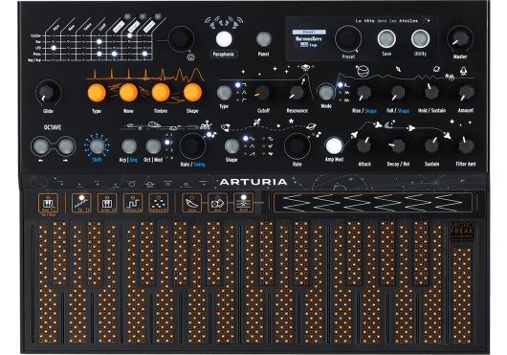
Task: Toggle the Arp | Seq button
Action: pyautogui.click(x=129, y=146)
